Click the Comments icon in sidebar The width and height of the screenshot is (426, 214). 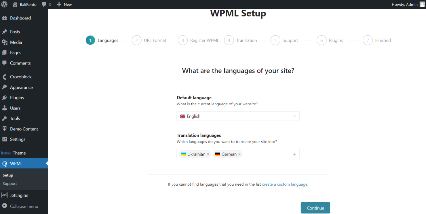(x=5, y=63)
